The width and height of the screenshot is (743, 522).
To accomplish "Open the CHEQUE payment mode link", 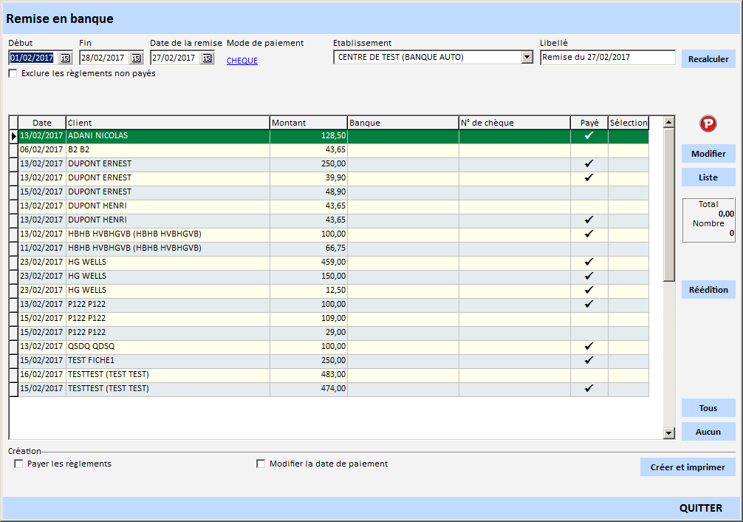I will click(242, 61).
